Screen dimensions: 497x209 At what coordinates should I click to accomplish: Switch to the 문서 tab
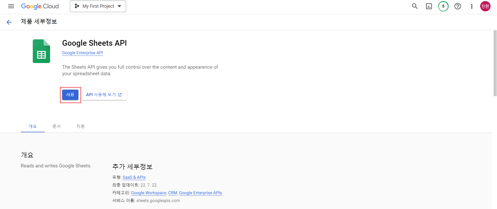[56, 126]
